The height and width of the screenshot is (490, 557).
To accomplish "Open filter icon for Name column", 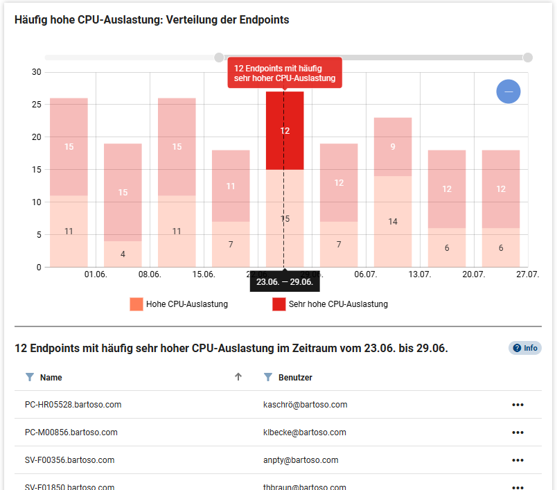I will point(29,377).
